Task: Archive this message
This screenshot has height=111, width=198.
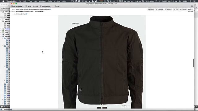Action: 168,10
